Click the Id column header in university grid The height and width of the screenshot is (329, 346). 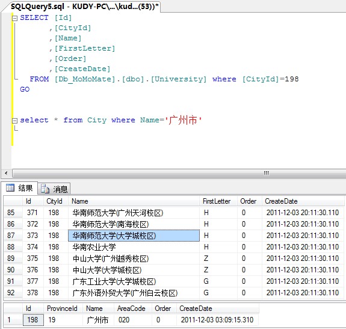[33, 201]
